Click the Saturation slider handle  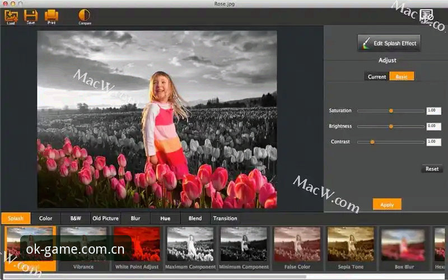[391, 111]
